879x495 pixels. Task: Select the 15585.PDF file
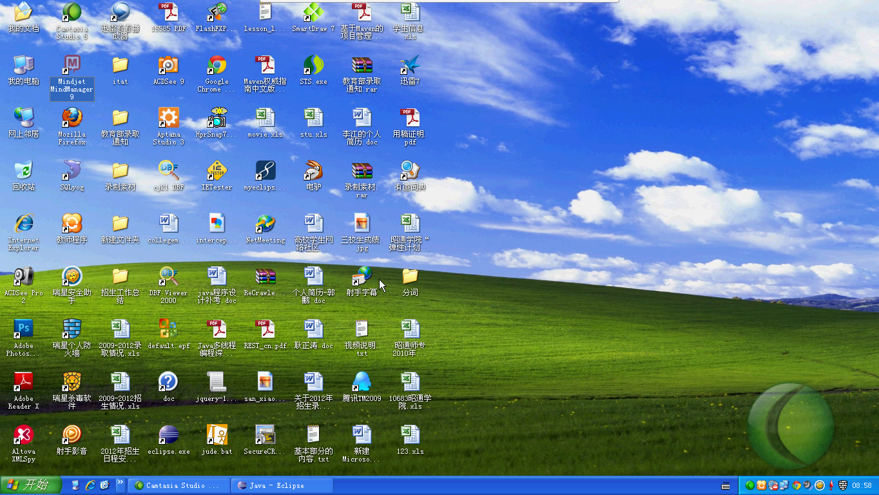(x=168, y=12)
